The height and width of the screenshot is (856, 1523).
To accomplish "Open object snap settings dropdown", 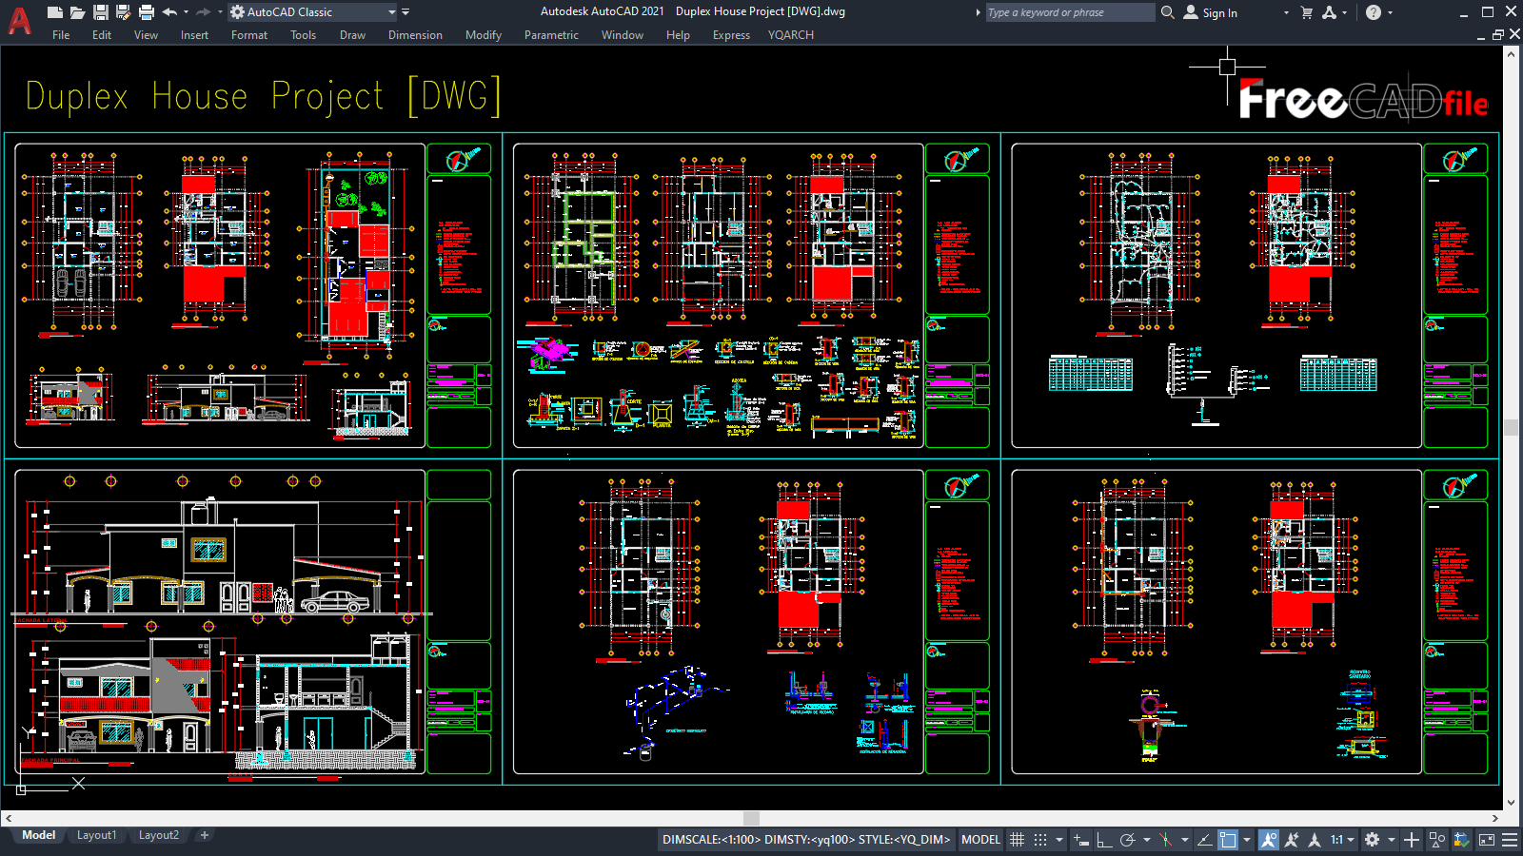I will (x=1247, y=840).
